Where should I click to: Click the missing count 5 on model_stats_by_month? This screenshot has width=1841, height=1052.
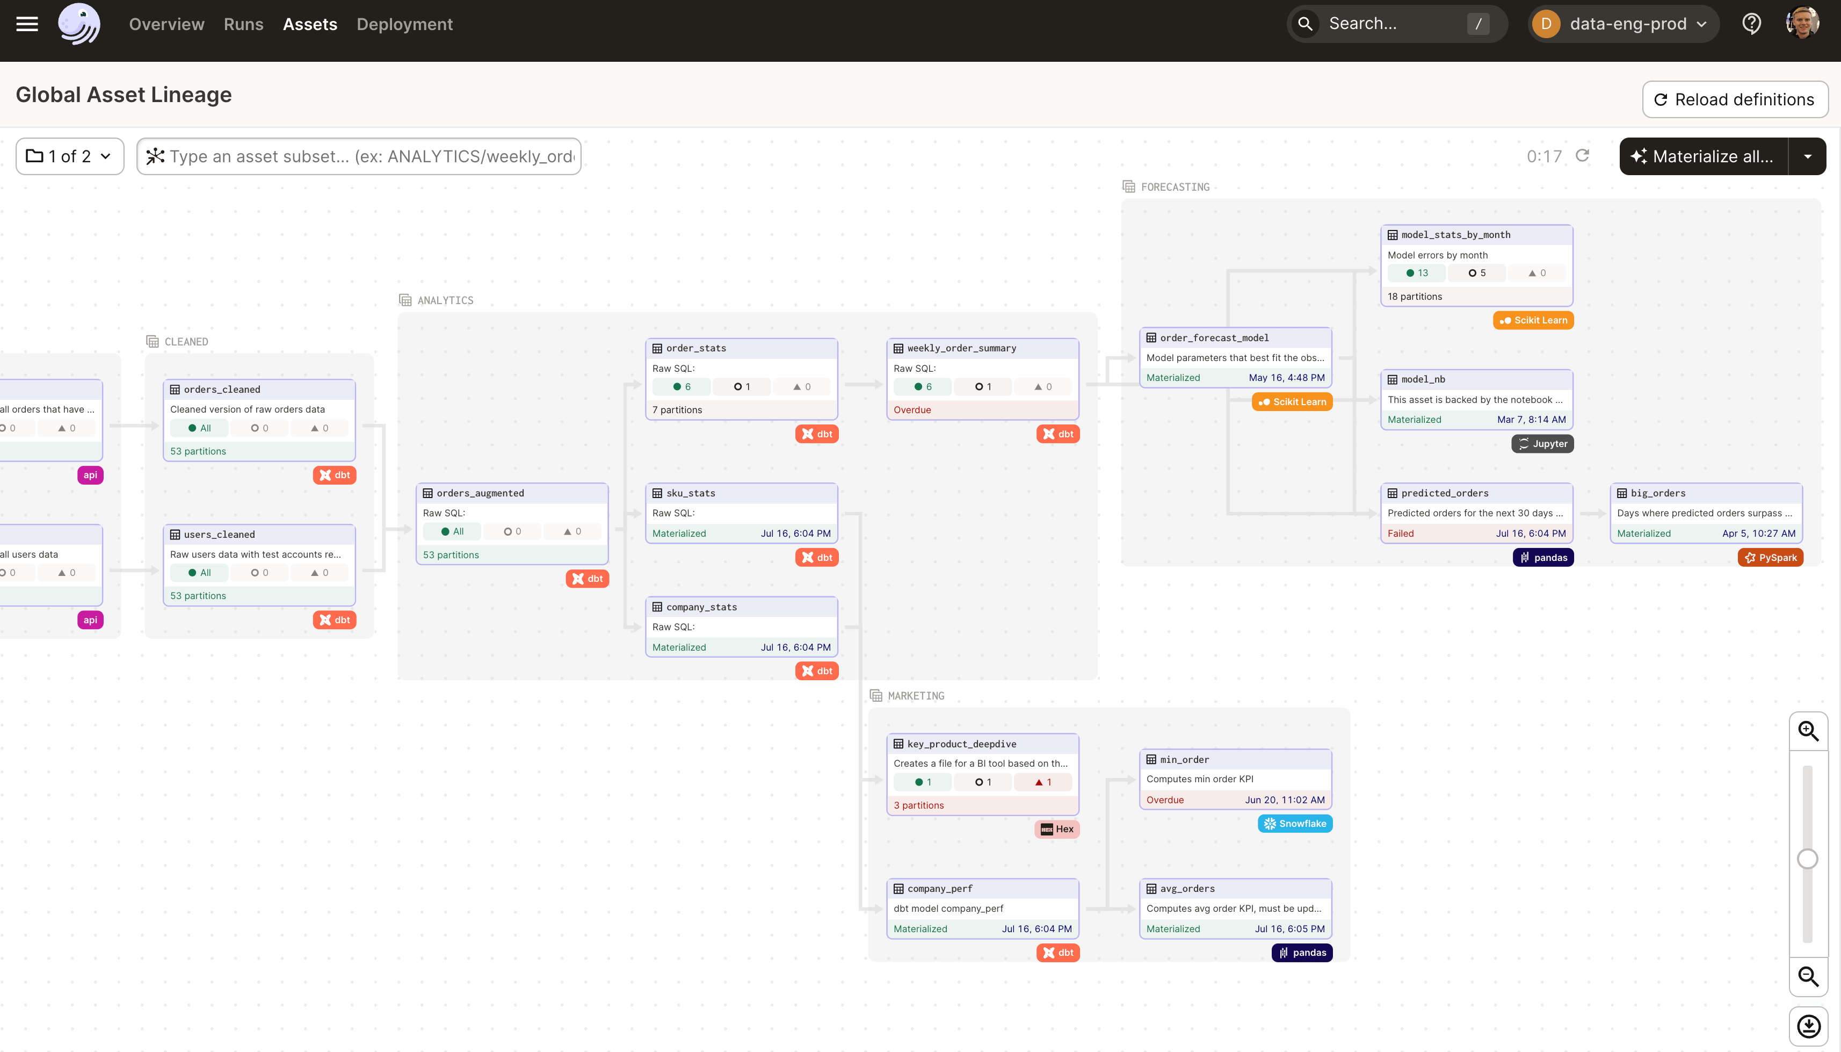tap(1477, 273)
